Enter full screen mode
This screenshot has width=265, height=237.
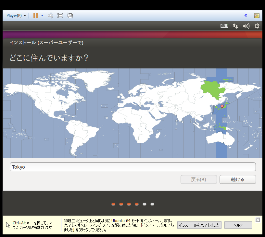pyautogui.click(x=60, y=16)
